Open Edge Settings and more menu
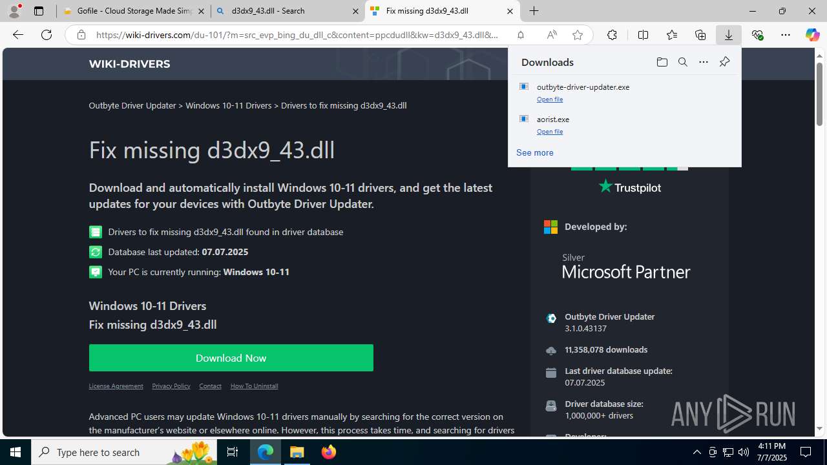This screenshot has height=465, width=827. coord(786,35)
